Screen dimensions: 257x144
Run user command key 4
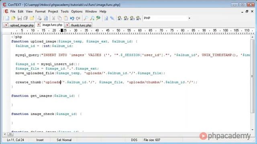tap(139, 18)
